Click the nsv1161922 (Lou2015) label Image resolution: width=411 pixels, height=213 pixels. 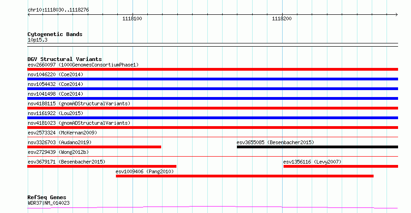pos(55,113)
